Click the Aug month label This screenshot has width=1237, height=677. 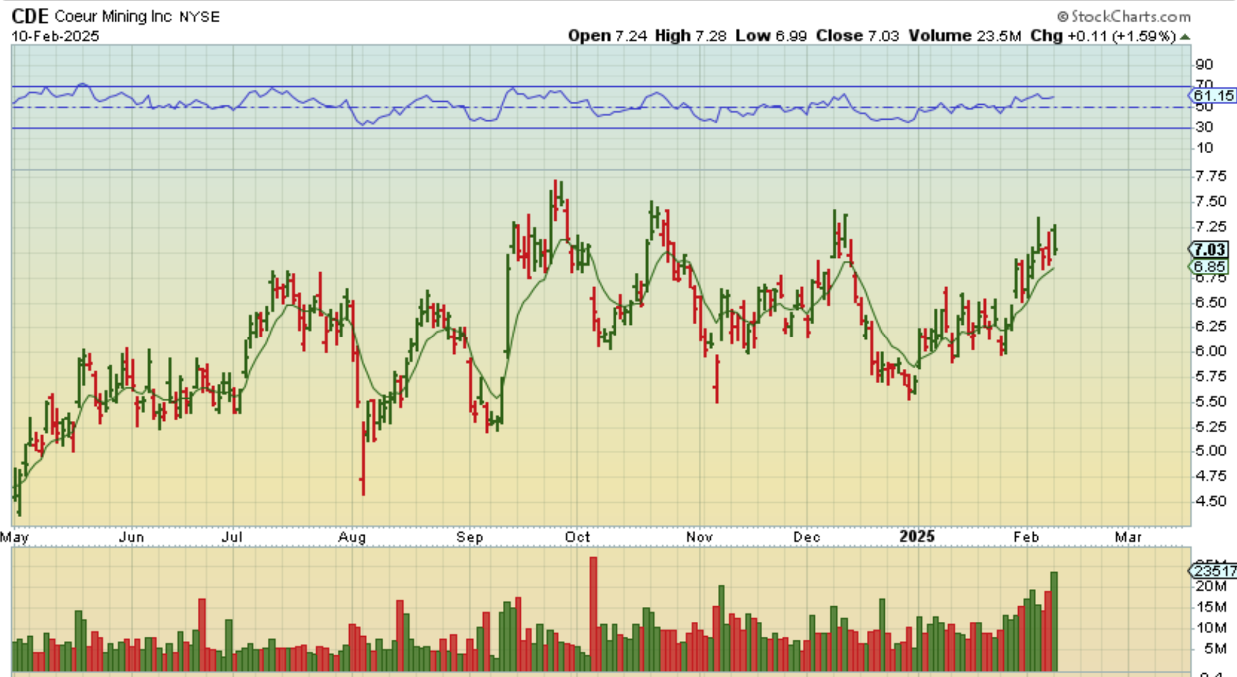[352, 537]
